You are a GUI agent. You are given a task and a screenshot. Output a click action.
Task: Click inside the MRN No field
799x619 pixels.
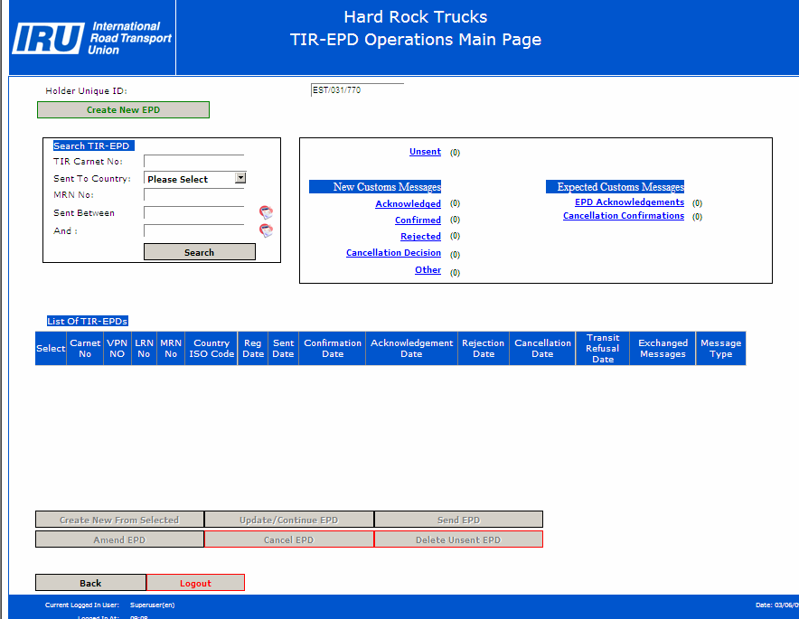[x=194, y=194]
